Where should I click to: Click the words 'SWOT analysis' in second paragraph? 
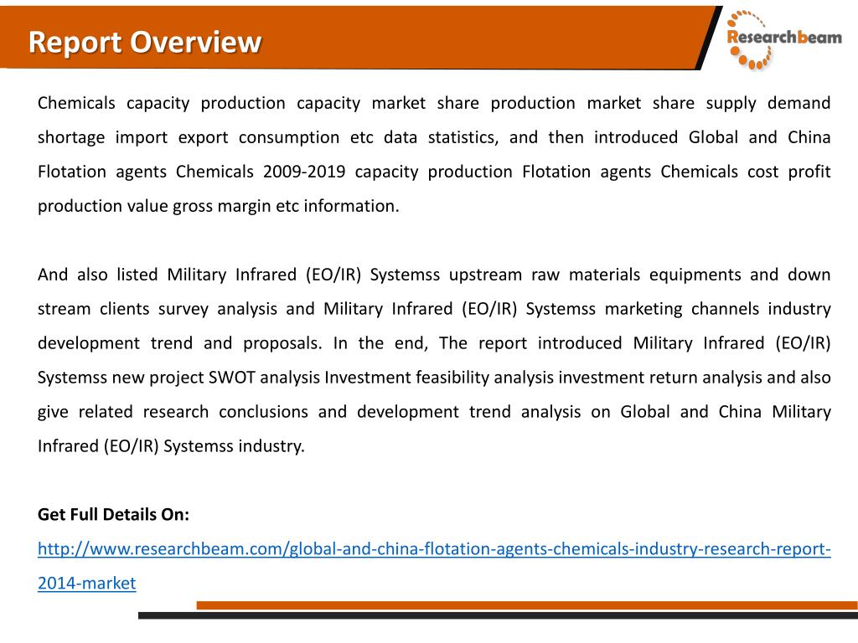pos(264,378)
